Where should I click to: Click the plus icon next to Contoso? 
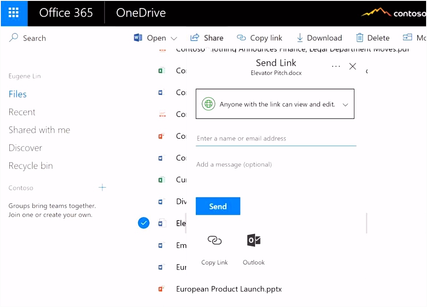(102, 188)
